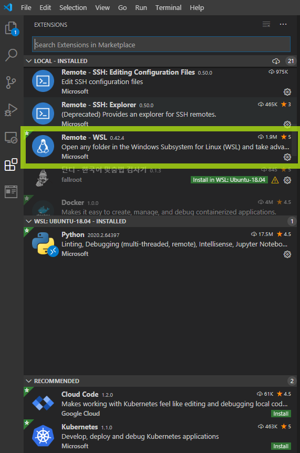Click the VS Code logo icon
This screenshot has width=300, height=453.
[x=8, y=7]
